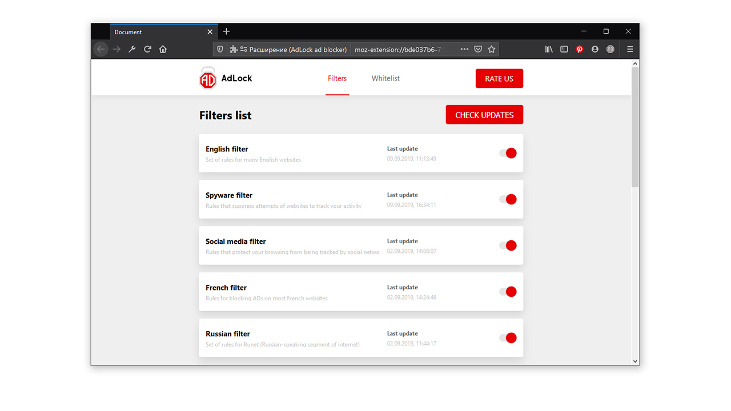Click date '02.09.2019, 14:08:07'
This screenshot has height=411, width=731.
click(412, 251)
